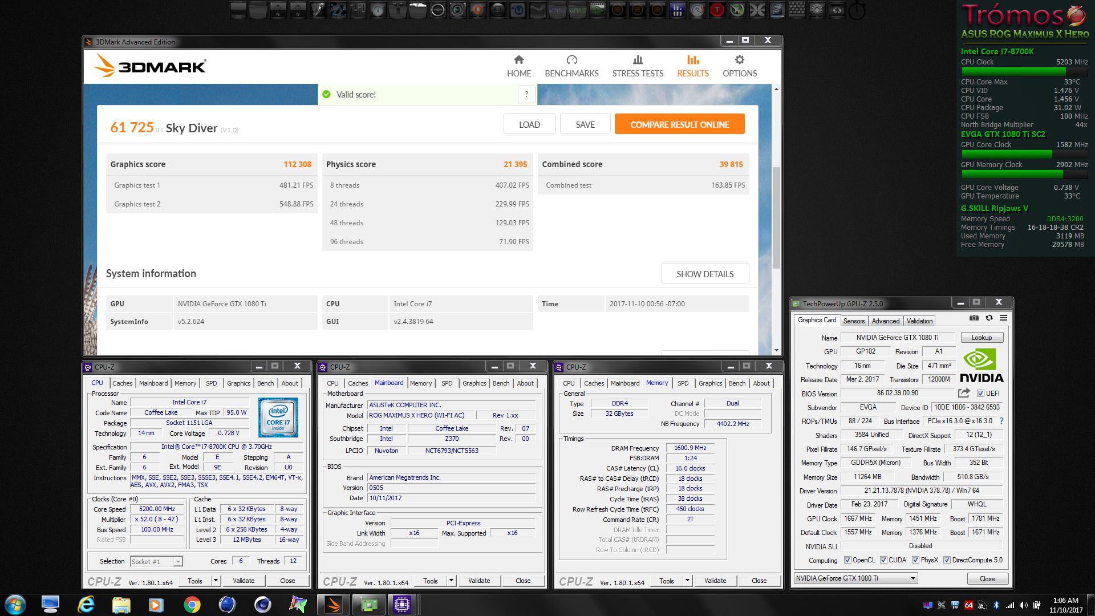Click the Intel Core i7 logo in CPU-Z
Image resolution: width=1095 pixels, height=616 pixels.
[278, 418]
